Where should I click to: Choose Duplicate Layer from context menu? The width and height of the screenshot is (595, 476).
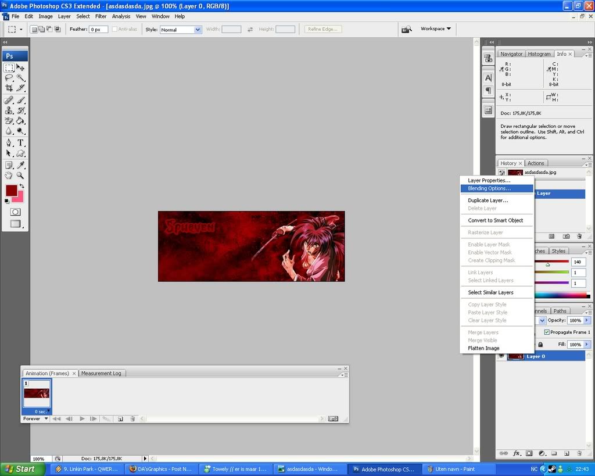click(496, 201)
